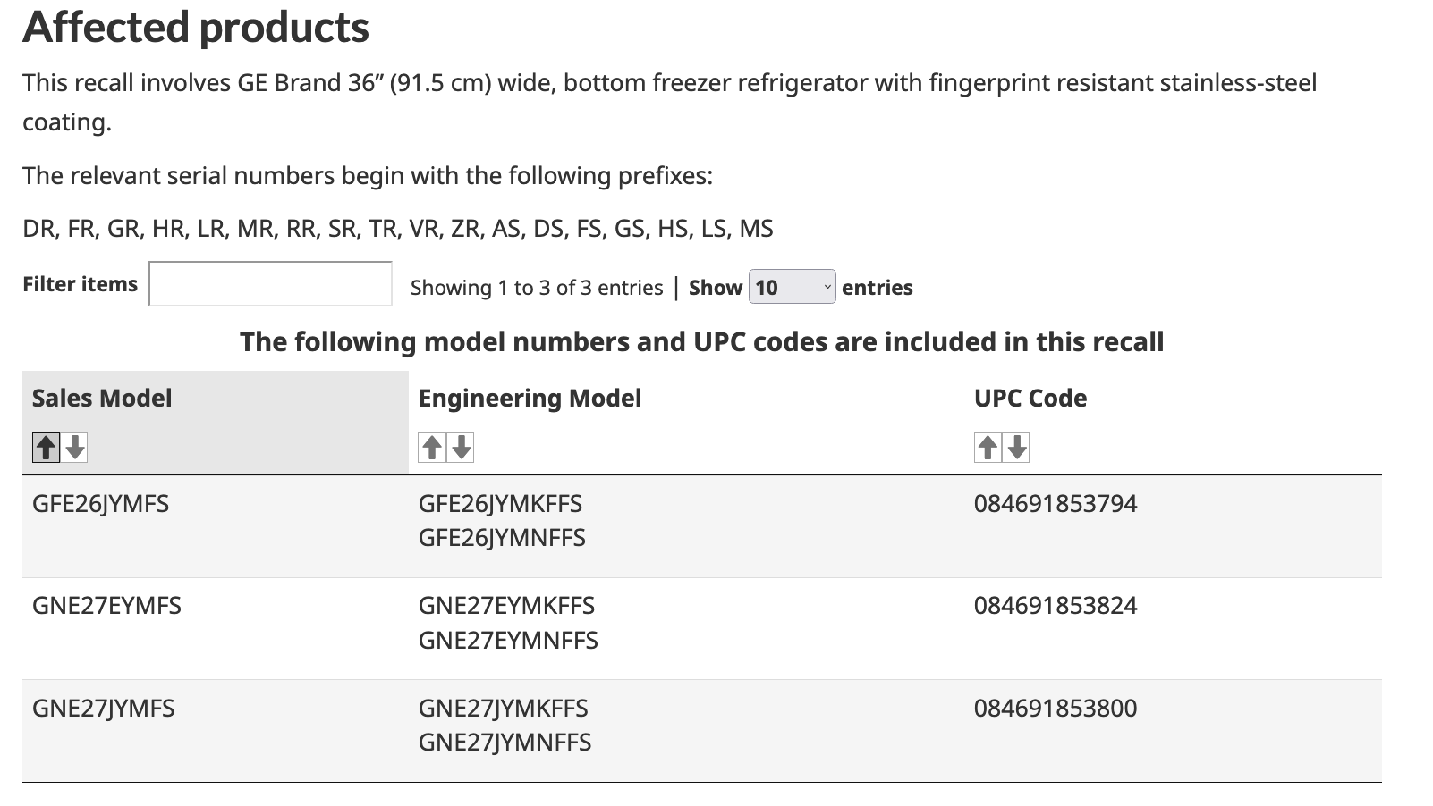The height and width of the screenshot is (806, 1433).
Task: Click the Sales Model column header
Action: (x=102, y=398)
